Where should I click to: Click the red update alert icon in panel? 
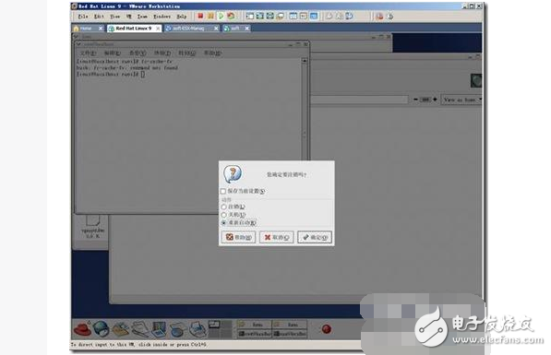(327, 329)
